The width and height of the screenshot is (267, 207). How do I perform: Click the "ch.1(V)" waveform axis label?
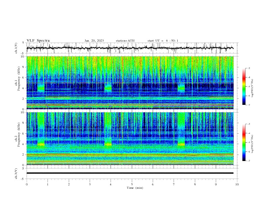16,48
